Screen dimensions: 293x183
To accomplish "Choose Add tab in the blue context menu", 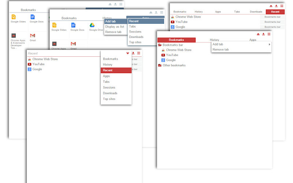I will [x=116, y=21].
